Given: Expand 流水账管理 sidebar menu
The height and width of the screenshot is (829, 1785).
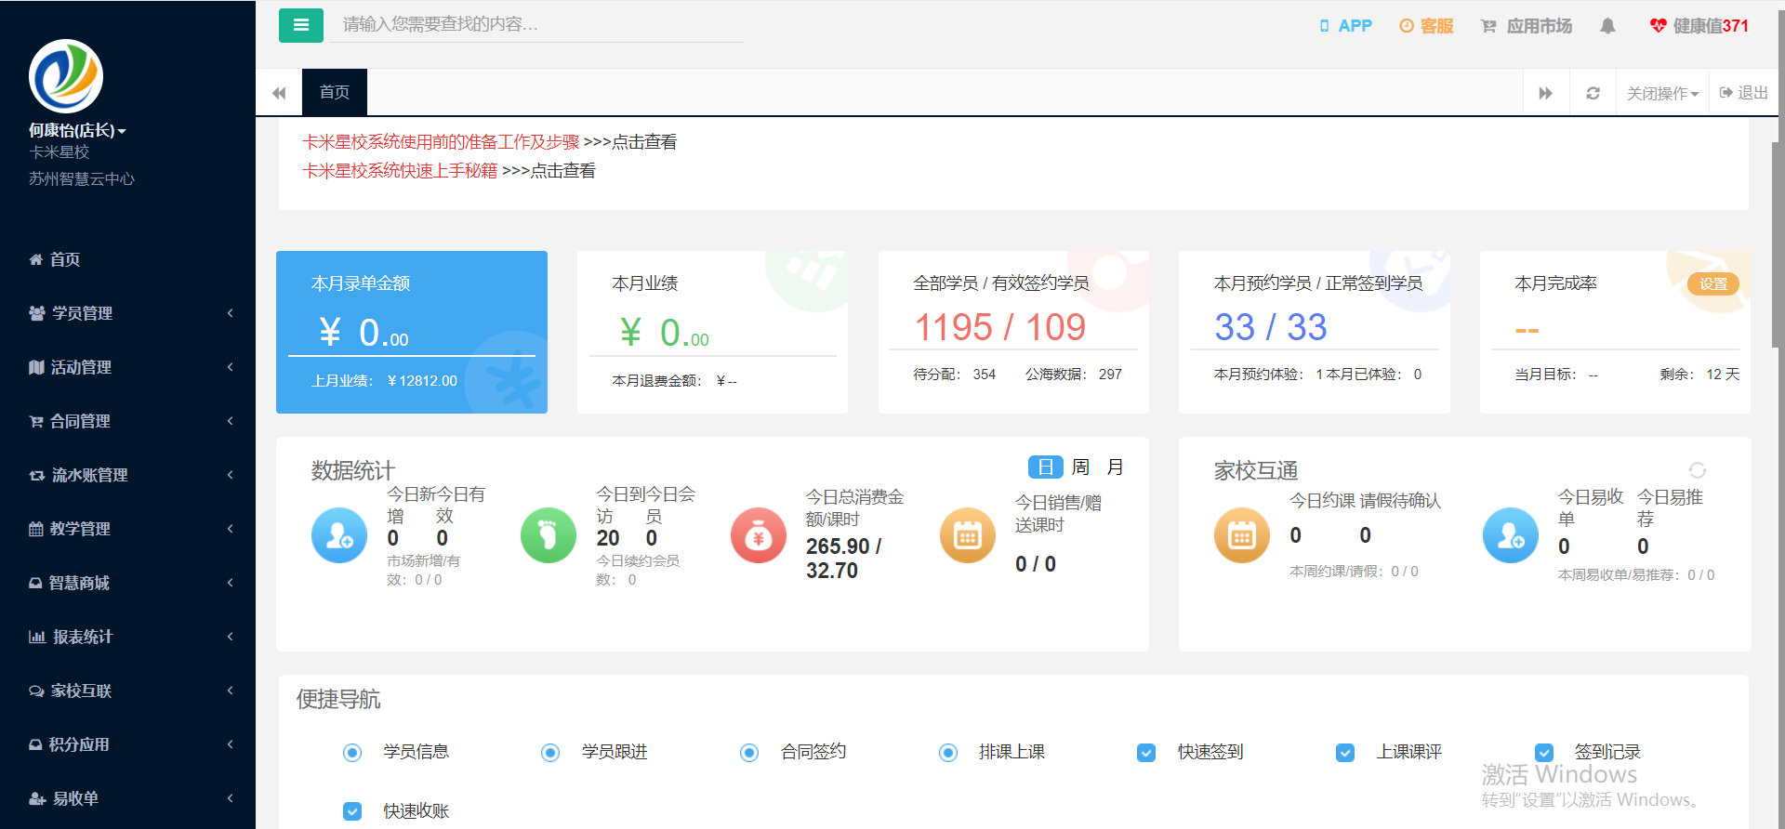Looking at the screenshot, I should point(127,475).
